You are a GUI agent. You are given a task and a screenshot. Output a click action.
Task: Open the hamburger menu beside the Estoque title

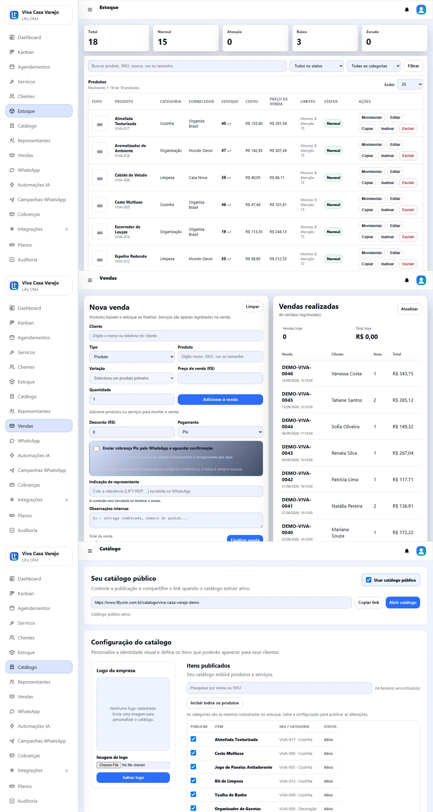click(90, 10)
